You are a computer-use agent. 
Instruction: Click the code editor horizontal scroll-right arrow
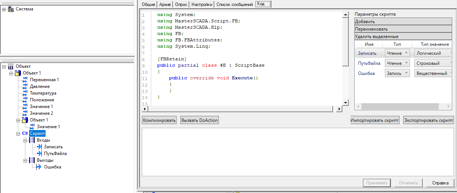(339, 109)
